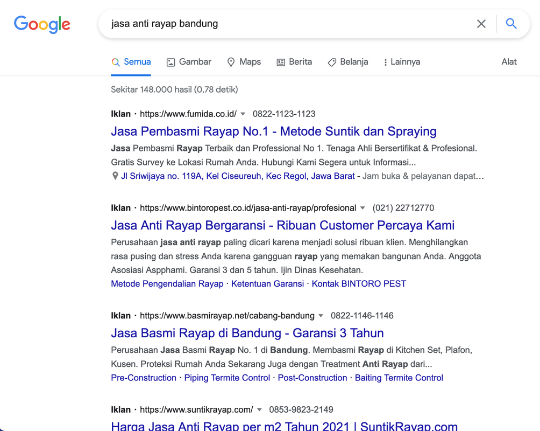This screenshot has width=540, height=431.
Task: Open Jasa Pembasmi Rayap No.1 result
Action: 273,131
